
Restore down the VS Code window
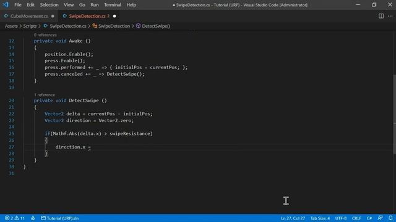(374, 5)
